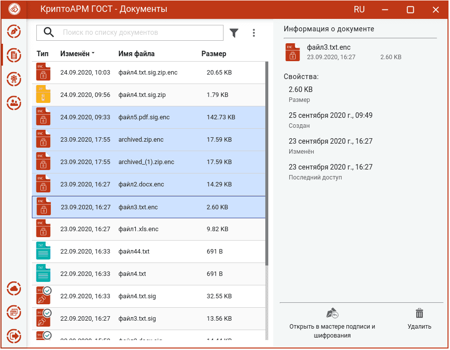Screen dimensions: 450x350
Task: Click size value 9.82 KB
Action: pos(218,229)
